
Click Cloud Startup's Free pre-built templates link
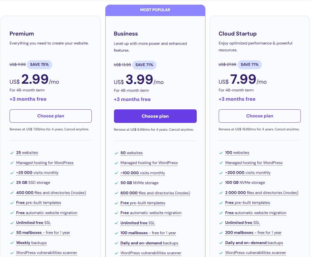point(247,203)
